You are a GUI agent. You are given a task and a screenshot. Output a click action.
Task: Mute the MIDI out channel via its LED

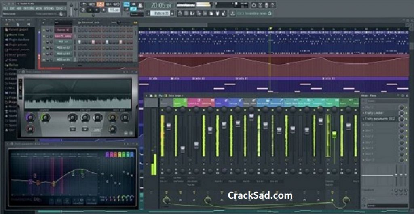(44, 42)
